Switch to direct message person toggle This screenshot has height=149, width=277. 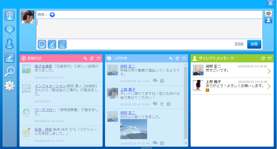pyautogui.click(x=268, y=20)
